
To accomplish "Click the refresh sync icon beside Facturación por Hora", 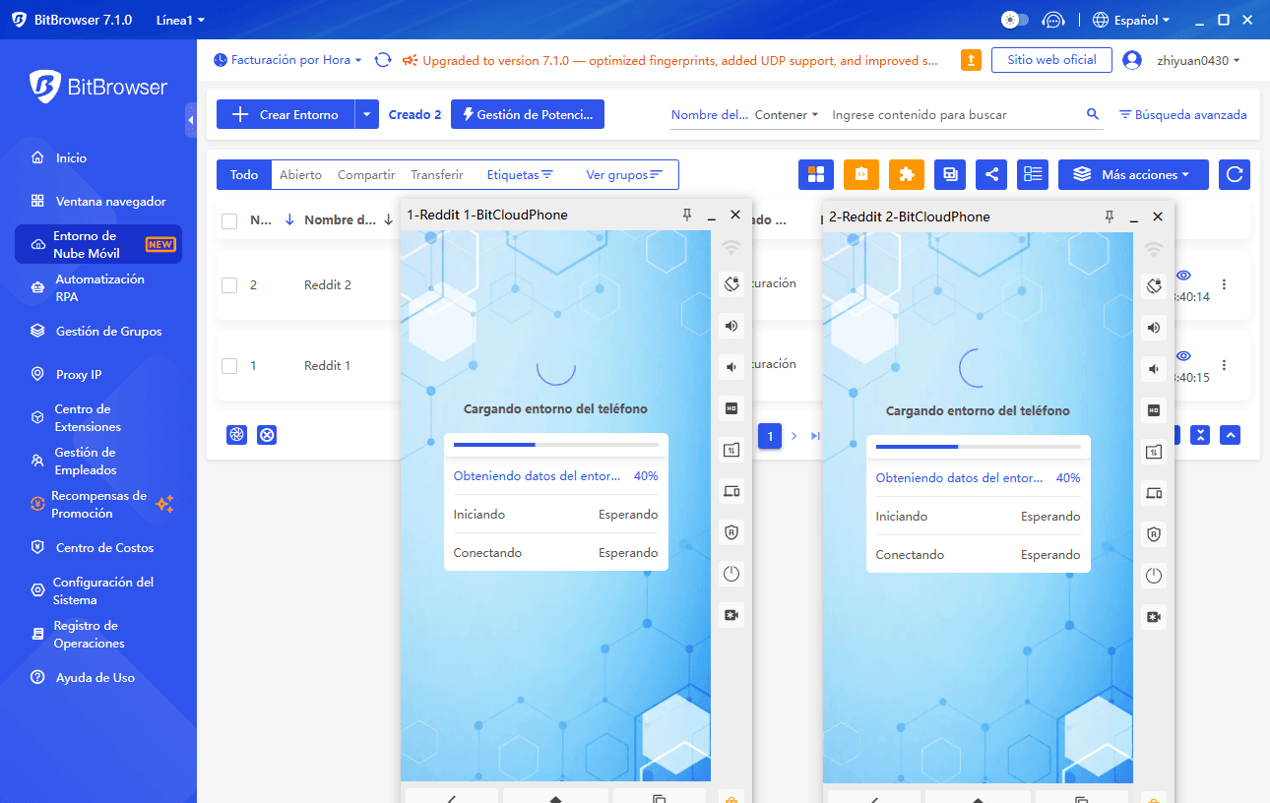I will (383, 60).
